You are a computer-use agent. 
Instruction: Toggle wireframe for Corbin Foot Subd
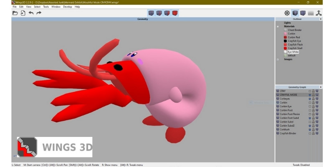pos(317,118)
